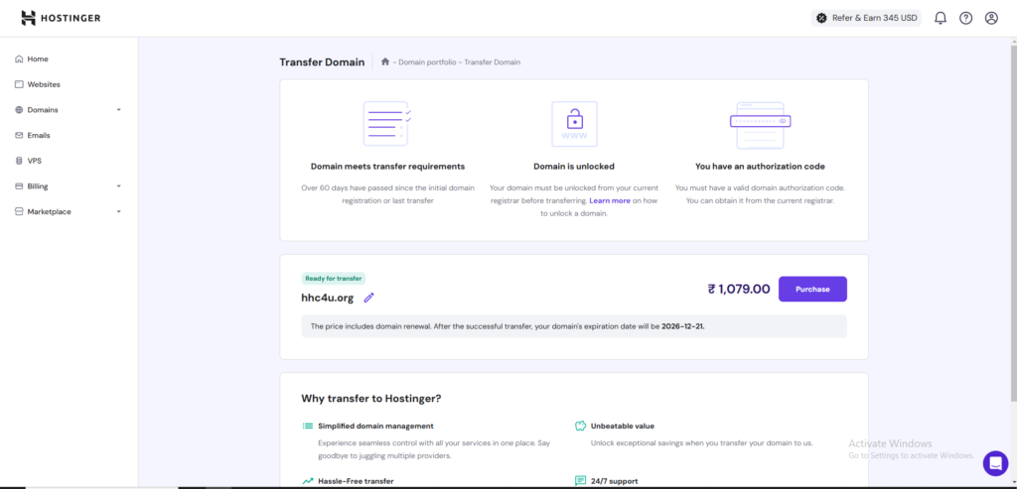Click the Domains globe icon

click(19, 110)
